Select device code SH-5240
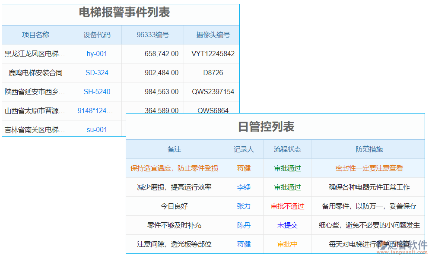432x259 pixels. tap(96, 92)
